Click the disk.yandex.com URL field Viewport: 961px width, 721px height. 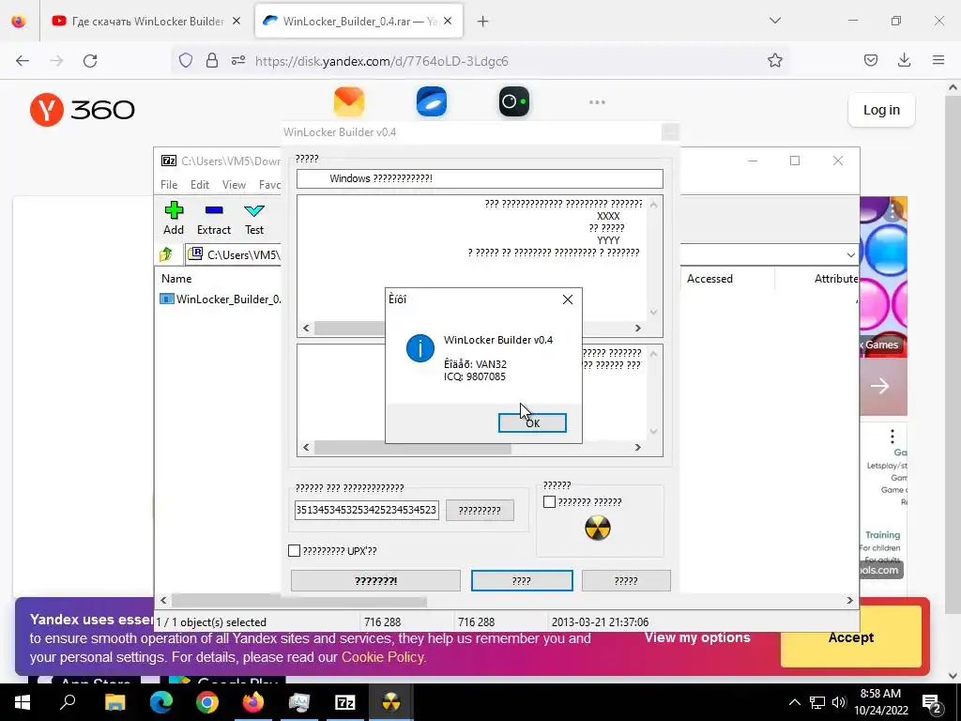tap(382, 61)
